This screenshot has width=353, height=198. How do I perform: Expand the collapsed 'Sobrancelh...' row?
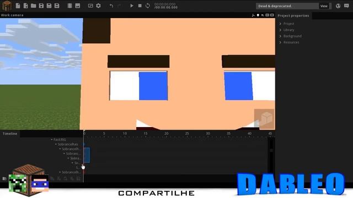(x=60, y=172)
